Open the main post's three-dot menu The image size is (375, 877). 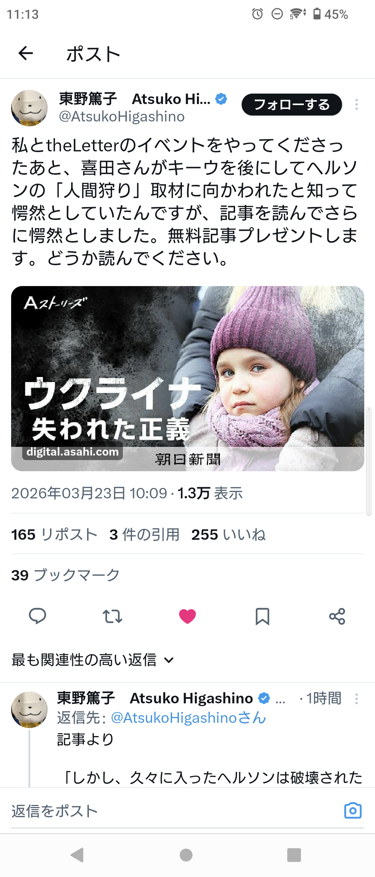point(357,104)
